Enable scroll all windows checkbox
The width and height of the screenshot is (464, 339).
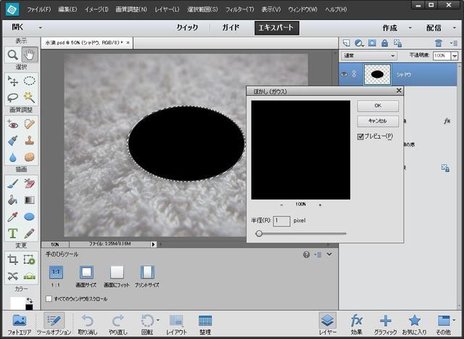(49, 298)
